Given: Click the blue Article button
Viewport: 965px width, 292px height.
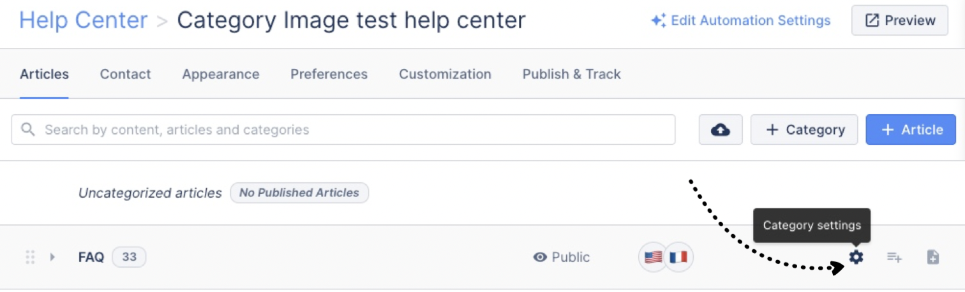Looking at the screenshot, I should tap(911, 130).
